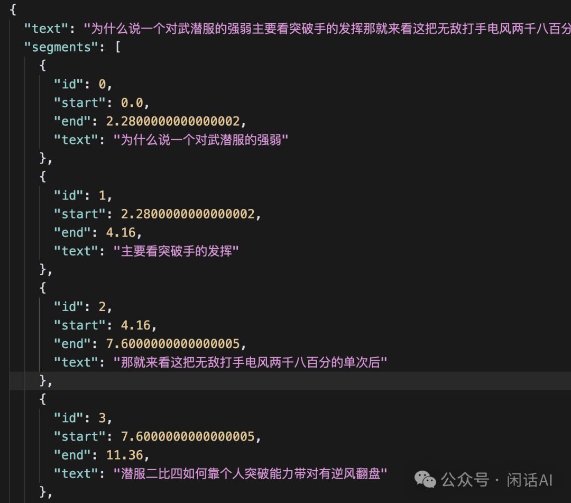The height and width of the screenshot is (503, 571).
Task: Click the WeChat logo in the watermark
Action: 425,480
